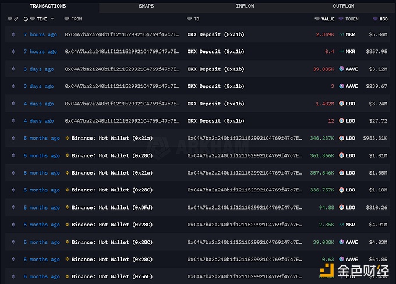Screen dimensions: 396x284
Task: Open the OKX Deposit link in the $239.67 row
Action: (x=215, y=86)
